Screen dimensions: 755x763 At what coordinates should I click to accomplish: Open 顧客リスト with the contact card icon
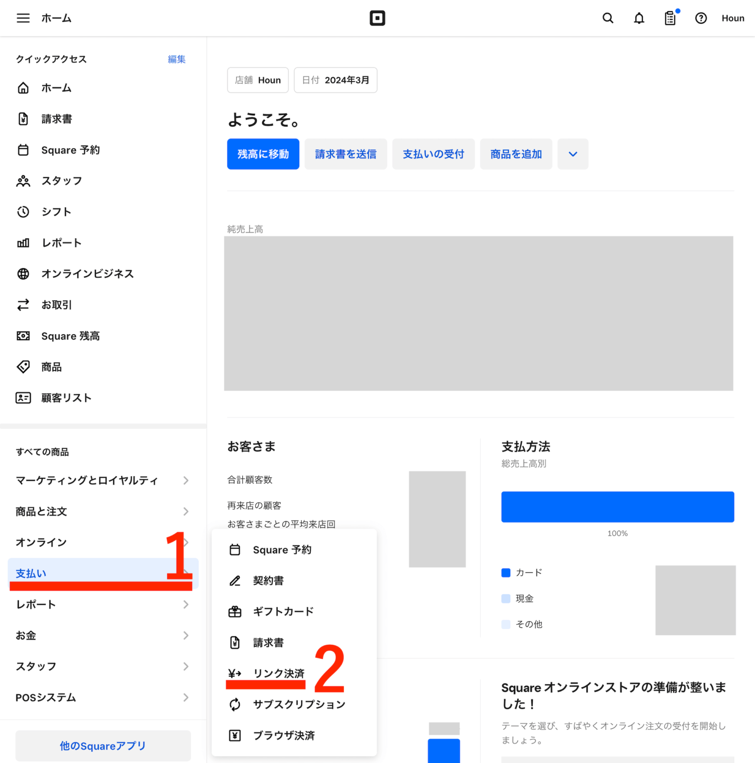pos(23,397)
